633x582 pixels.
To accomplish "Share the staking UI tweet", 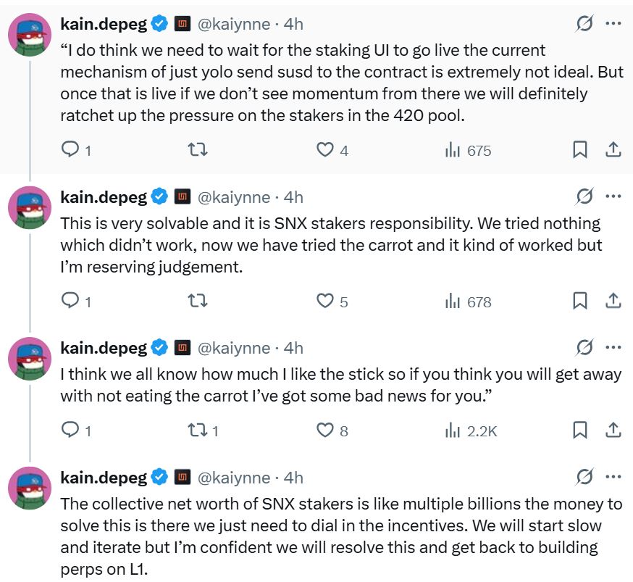I will click(613, 149).
